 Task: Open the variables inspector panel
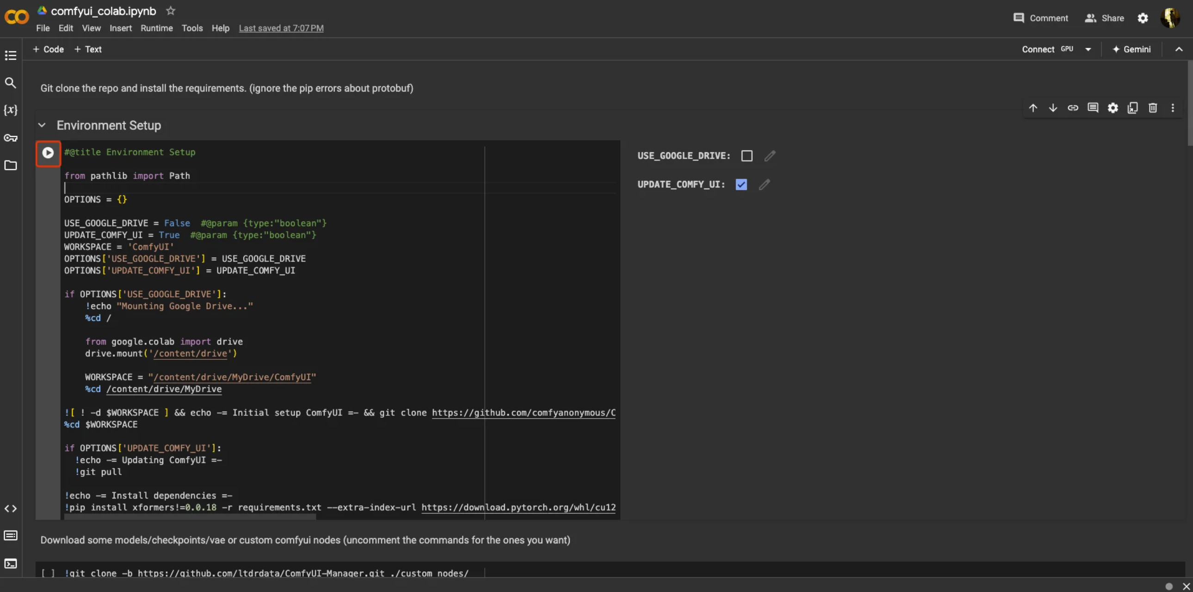(10, 110)
